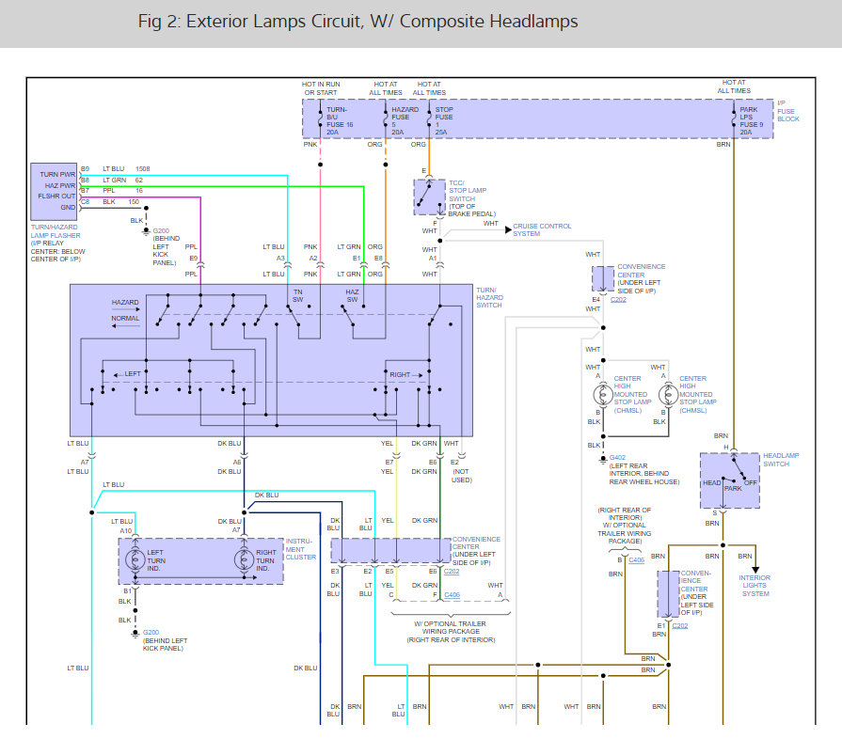
Task: Click the HAZARD position label in switch
Action: pyautogui.click(x=125, y=302)
